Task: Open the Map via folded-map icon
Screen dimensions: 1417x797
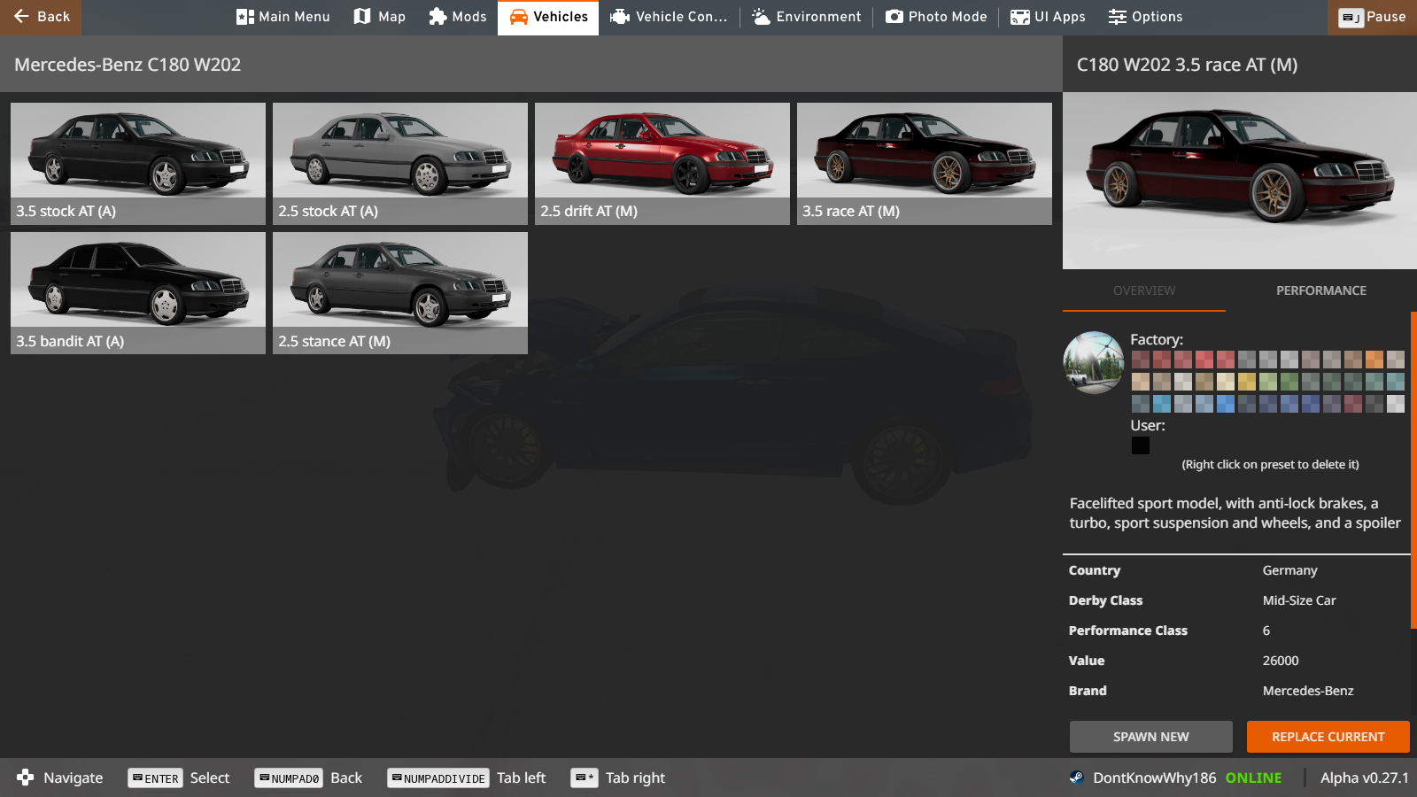Action: pyautogui.click(x=362, y=17)
